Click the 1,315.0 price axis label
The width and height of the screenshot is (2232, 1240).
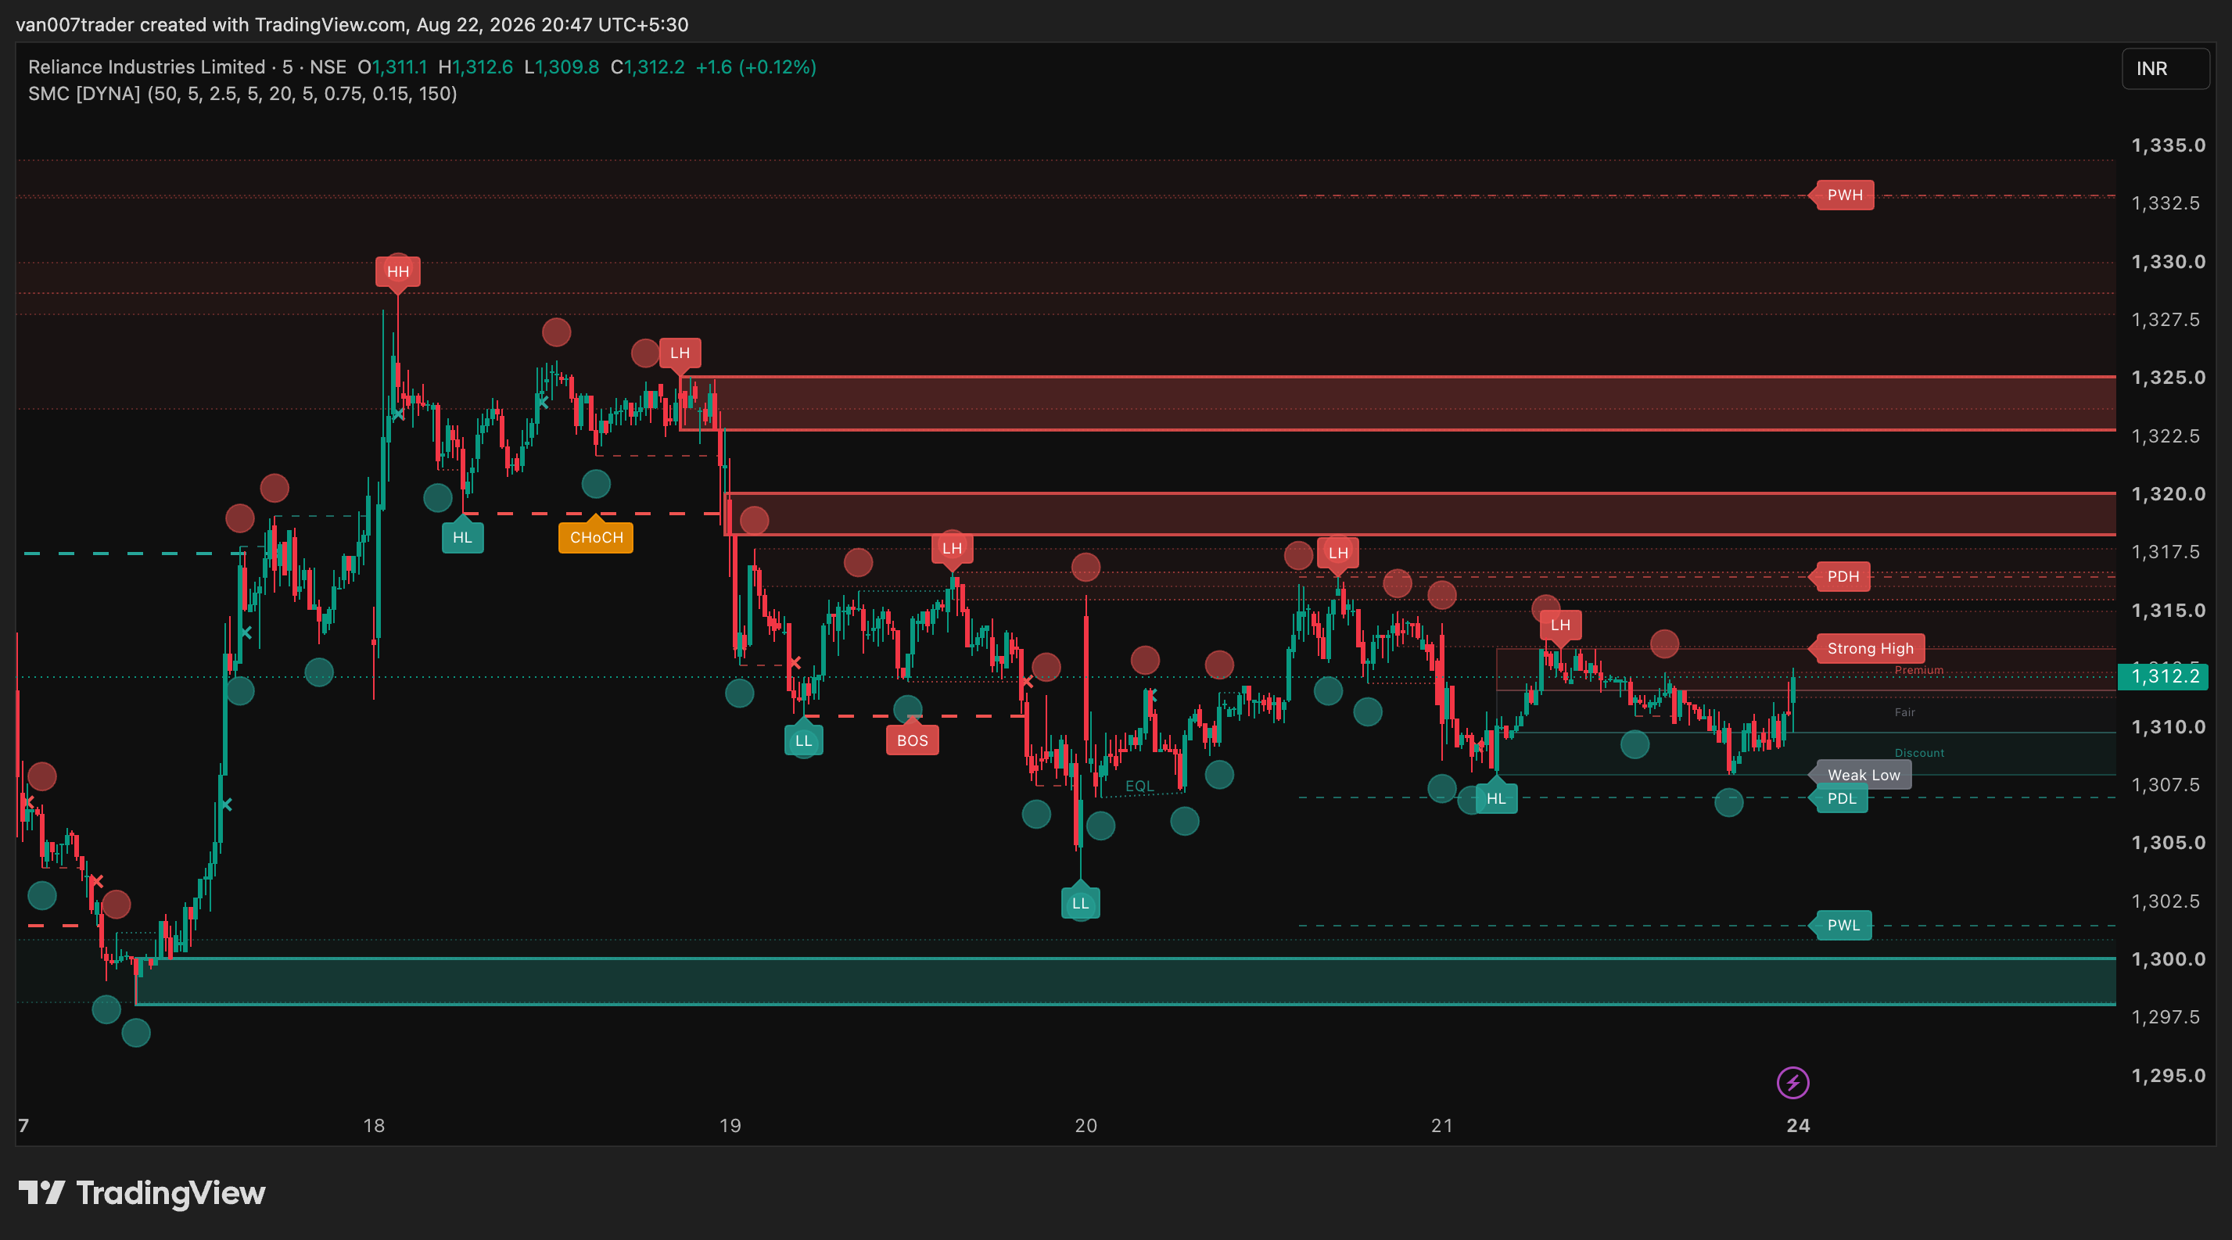coord(2168,611)
